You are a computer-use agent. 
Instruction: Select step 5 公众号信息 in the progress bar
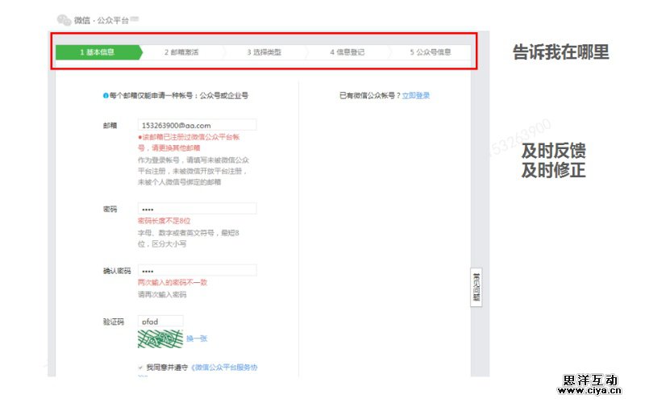click(430, 52)
